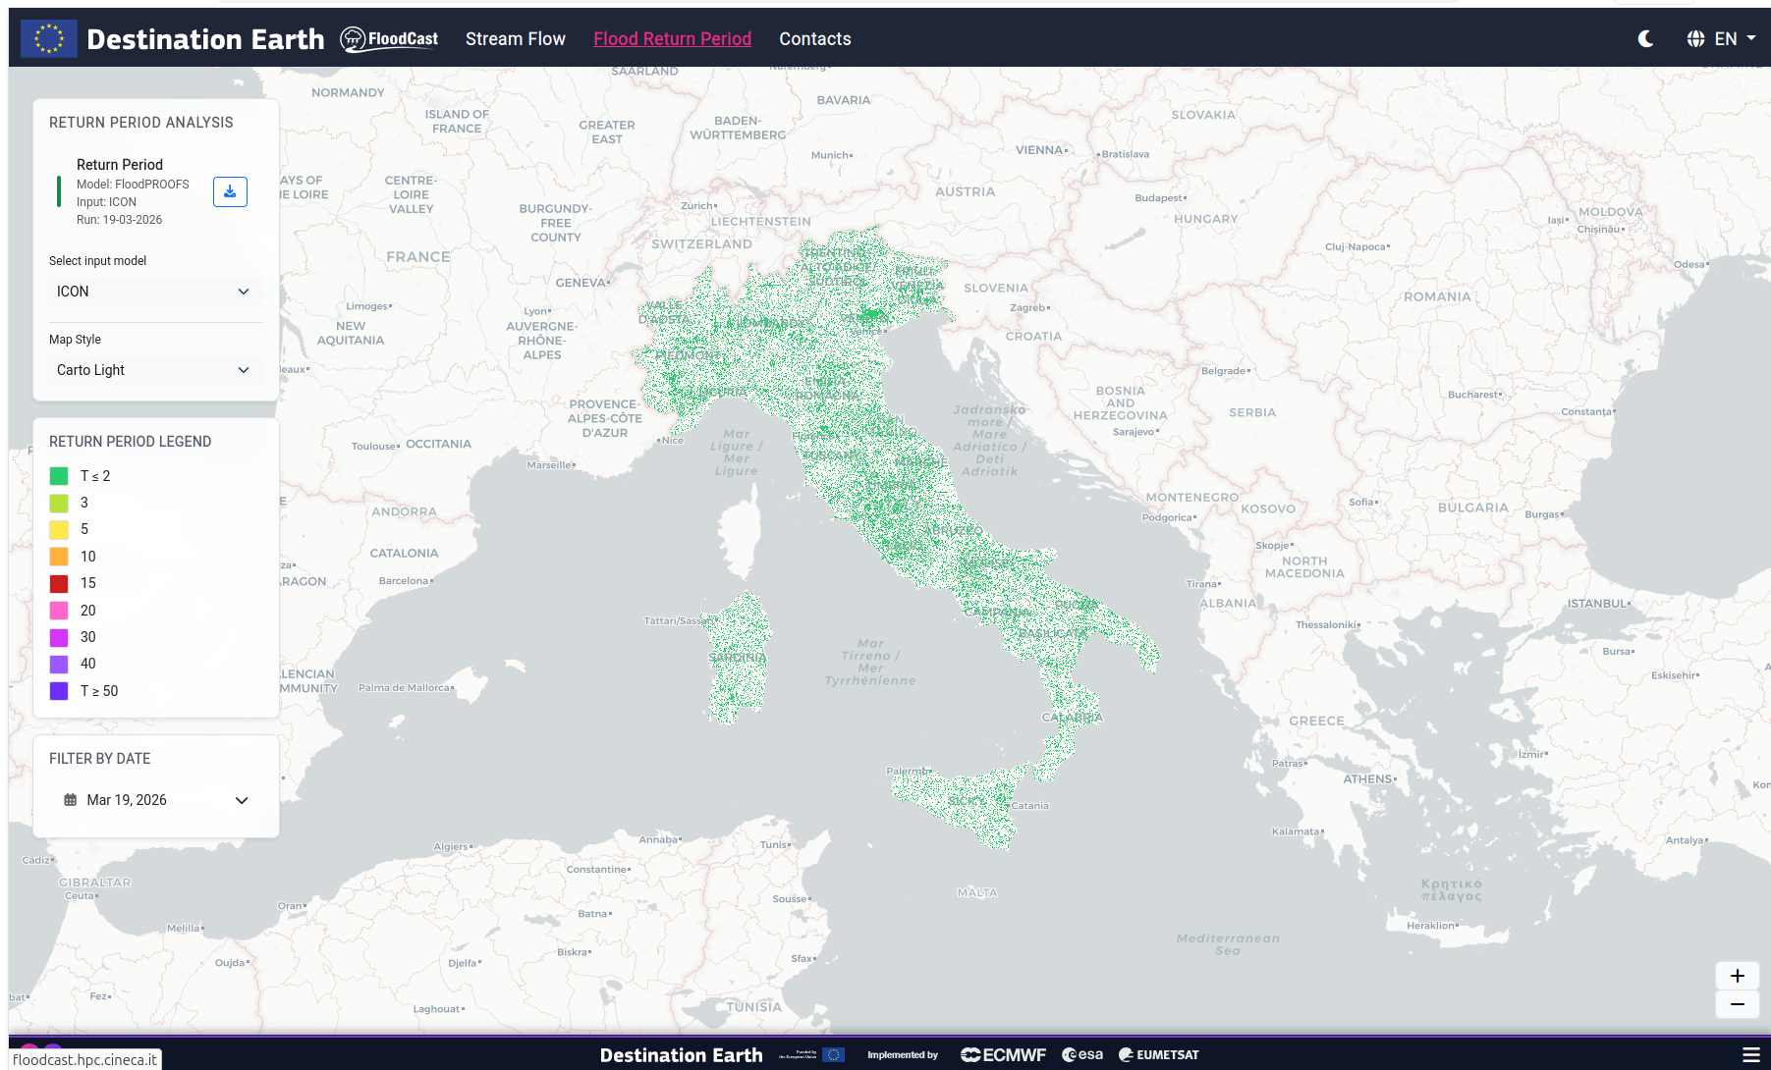Click the globe language icon
Screen dimensions: 1771x1070
pyautogui.click(x=1695, y=38)
